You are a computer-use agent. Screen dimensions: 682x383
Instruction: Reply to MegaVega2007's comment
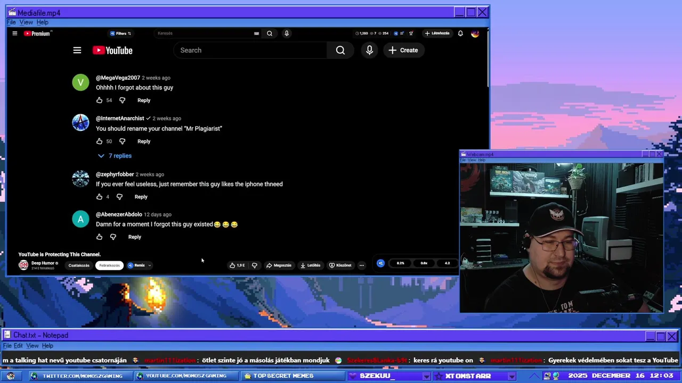point(144,100)
